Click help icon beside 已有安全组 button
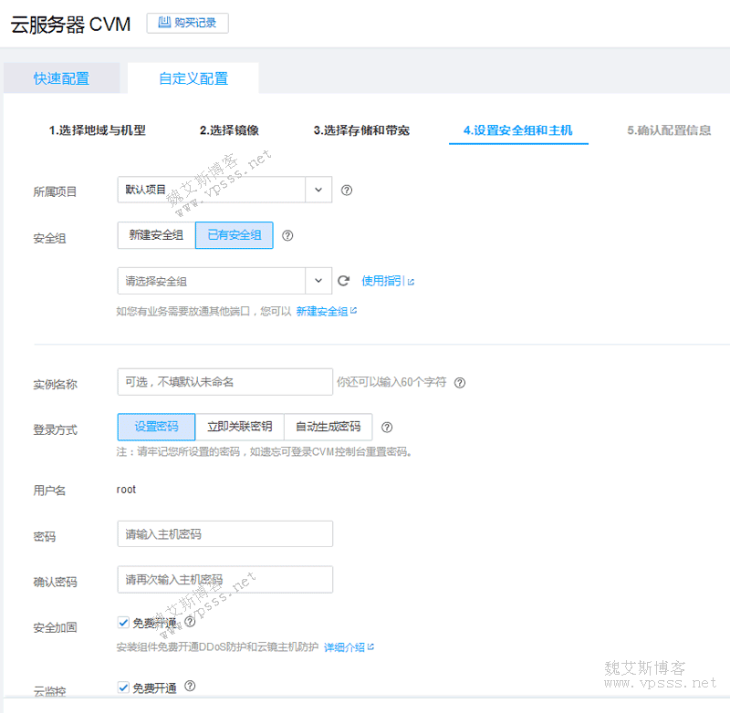 point(287,235)
